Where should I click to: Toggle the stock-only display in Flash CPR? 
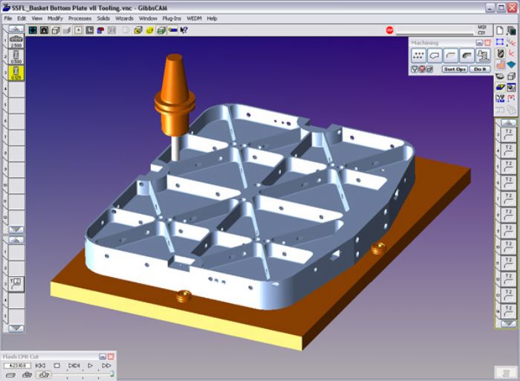point(10,375)
